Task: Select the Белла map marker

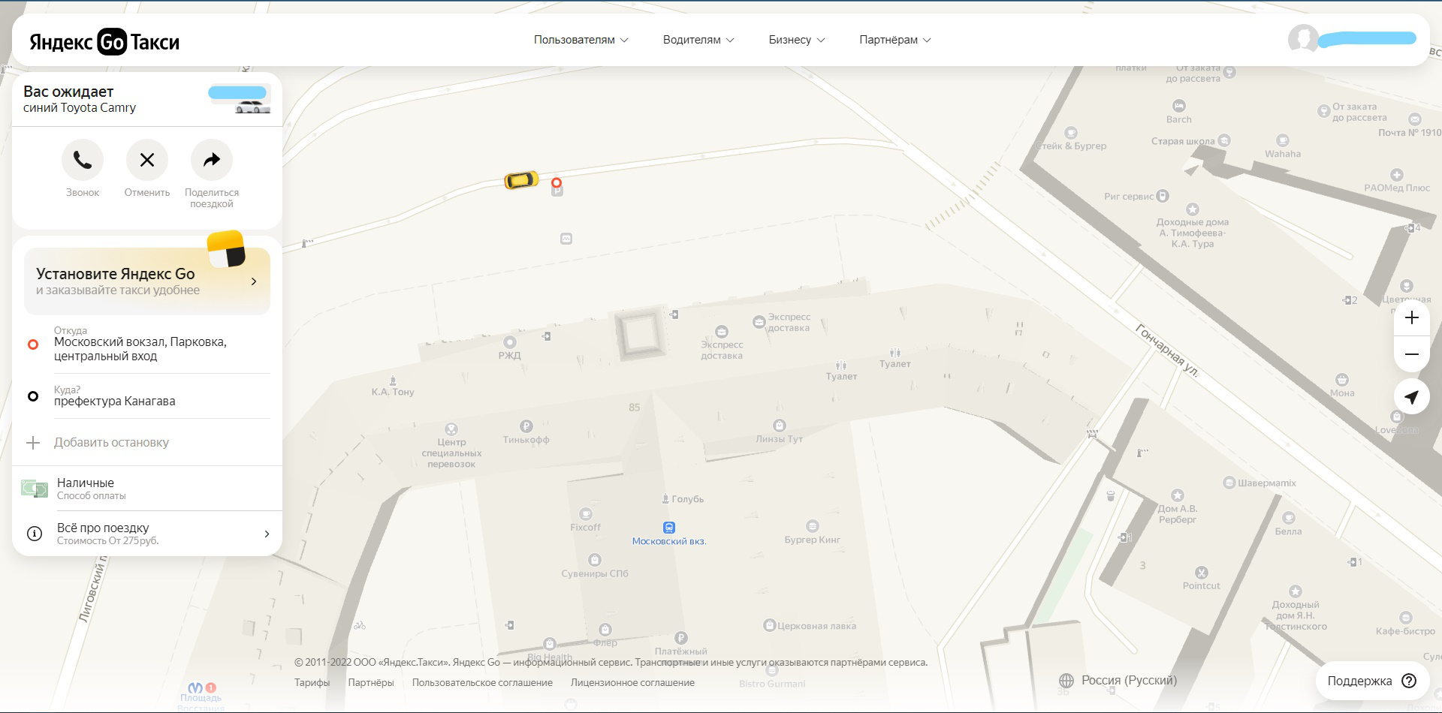Action: tap(1289, 518)
